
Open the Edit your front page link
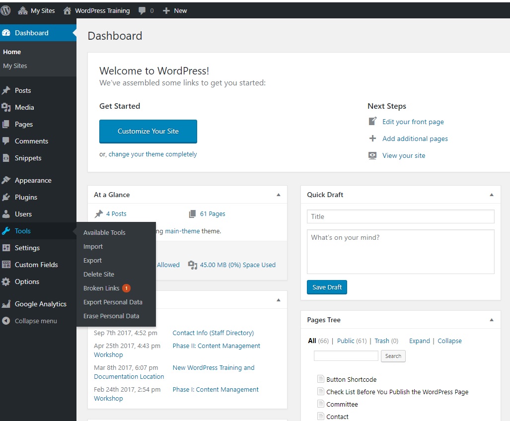click(x=413, y=122)
